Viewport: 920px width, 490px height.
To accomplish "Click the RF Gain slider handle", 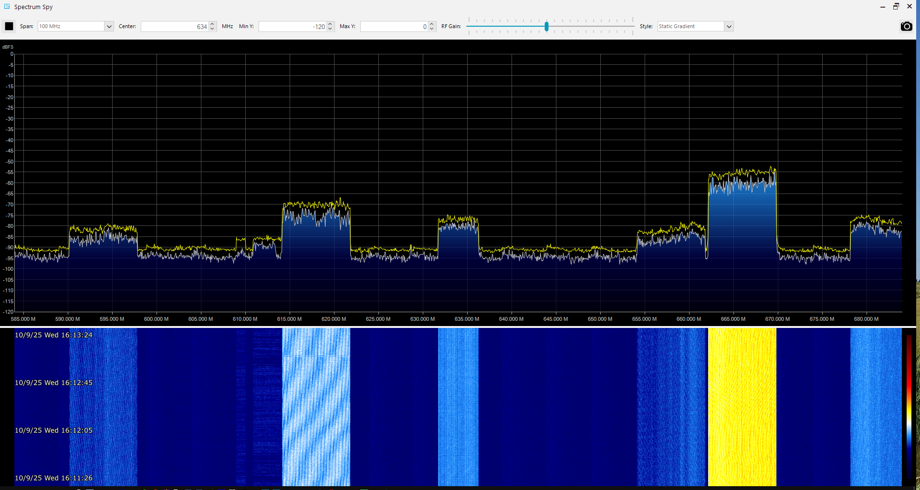I will (x=546, y=26).
